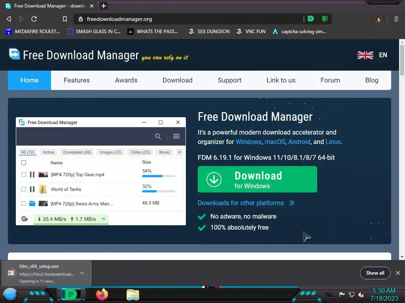Open a new tab with the plus button
405x303 pixels.
104,6
